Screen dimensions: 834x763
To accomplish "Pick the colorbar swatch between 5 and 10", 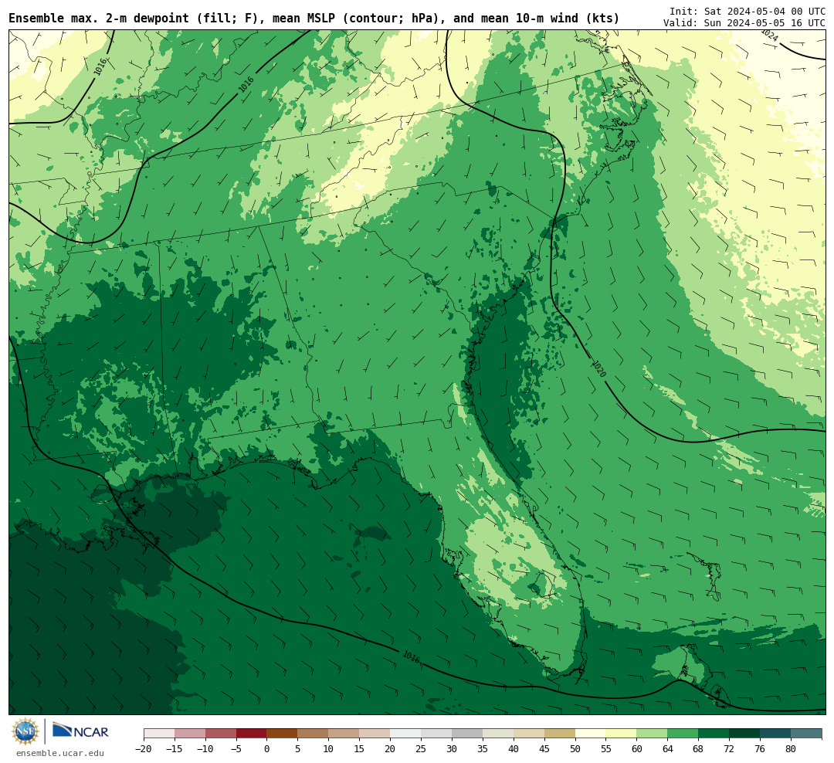I will (314, 734).
